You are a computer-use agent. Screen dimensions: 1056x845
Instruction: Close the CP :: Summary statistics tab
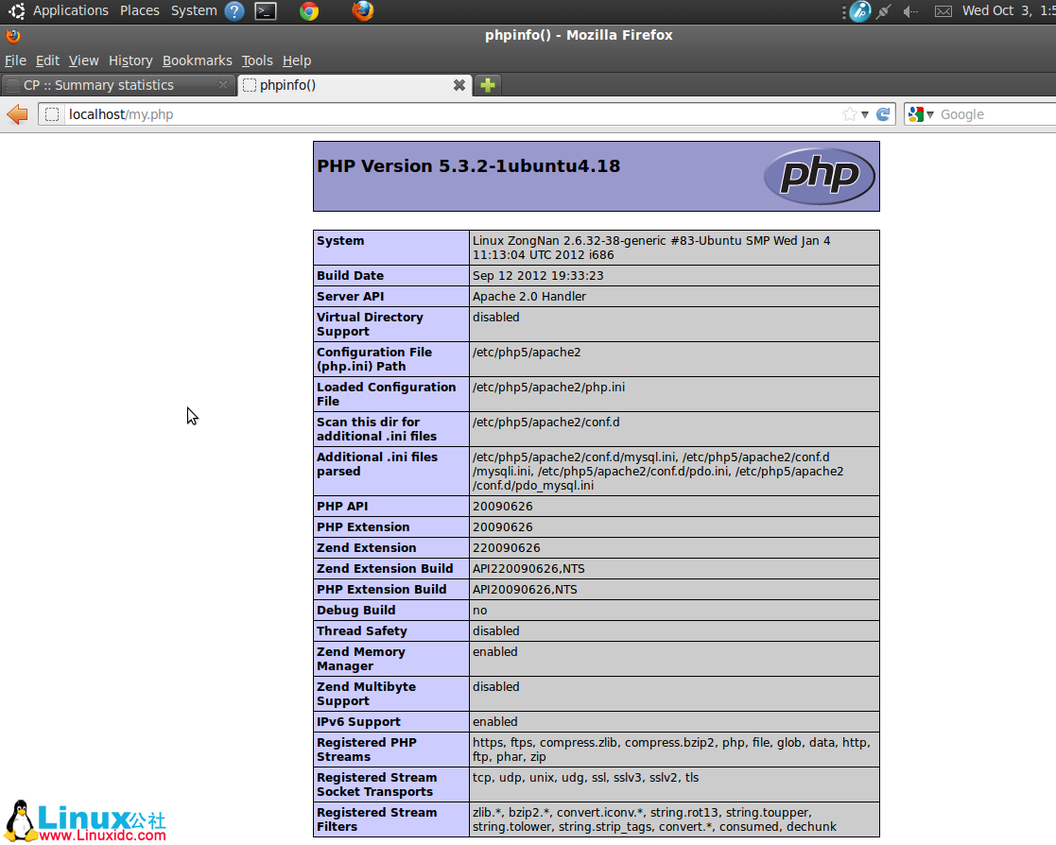[x=223, y=85]
